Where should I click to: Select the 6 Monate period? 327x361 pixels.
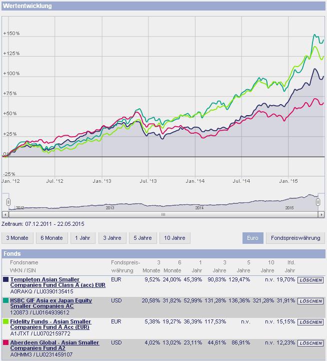[x=51, y=238]
